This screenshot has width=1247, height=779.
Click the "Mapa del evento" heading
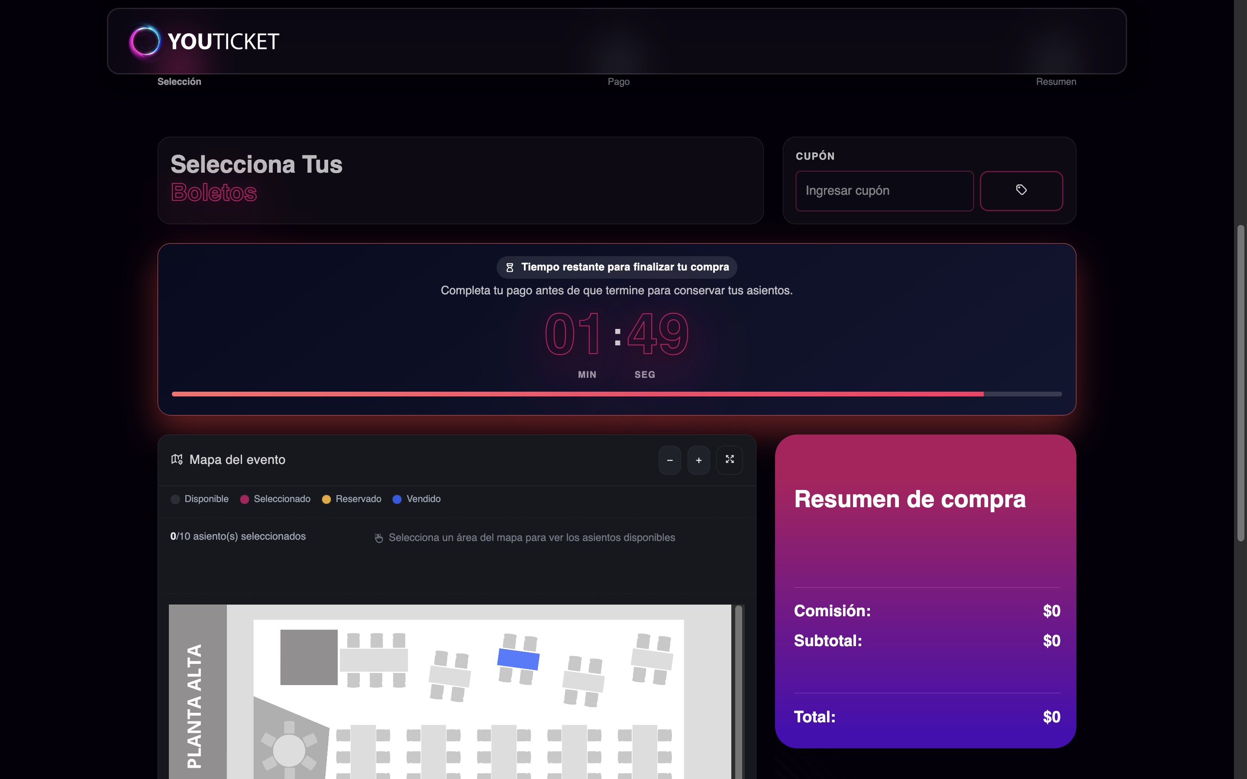237,460
